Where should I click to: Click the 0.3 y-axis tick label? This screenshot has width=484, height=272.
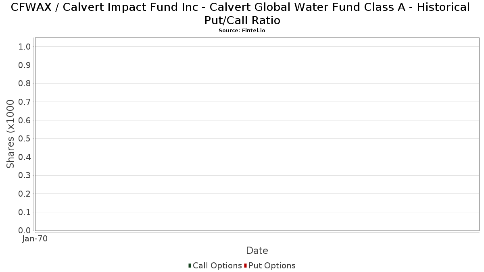pos(25,176)
